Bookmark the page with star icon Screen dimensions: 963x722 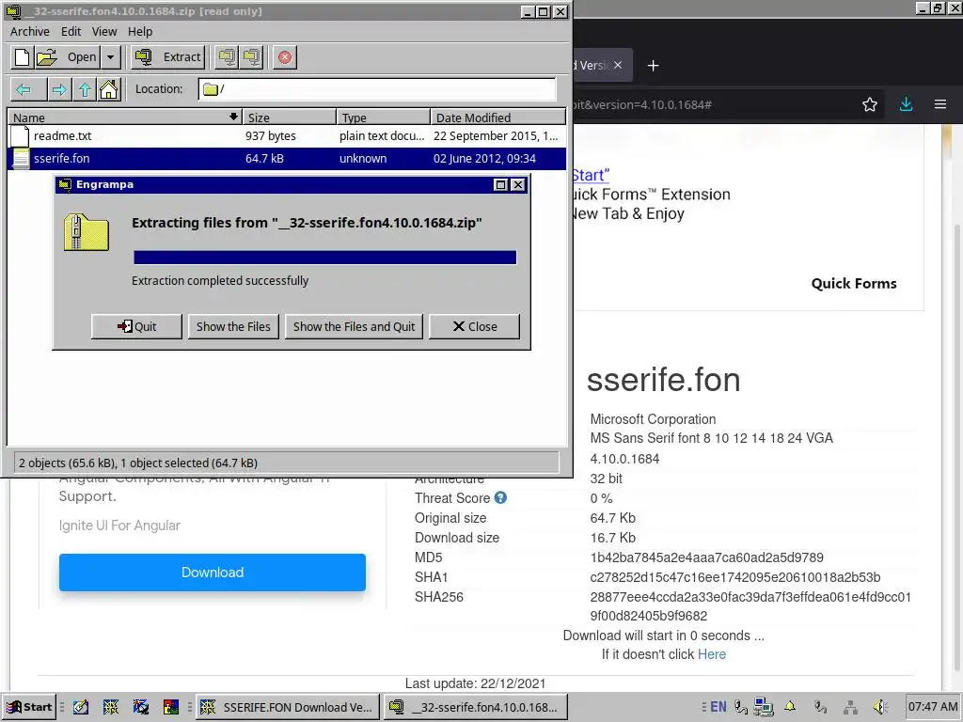pos(870,105)
